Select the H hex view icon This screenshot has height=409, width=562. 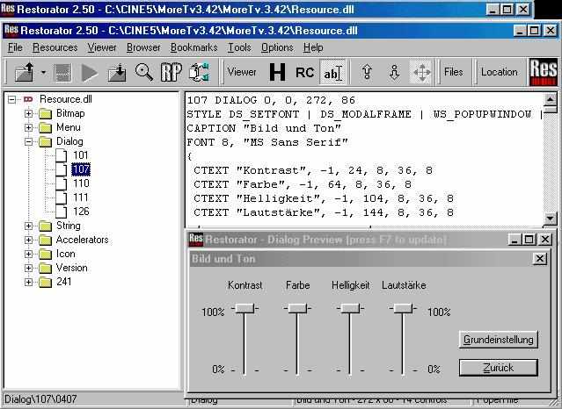click(277, 72)
